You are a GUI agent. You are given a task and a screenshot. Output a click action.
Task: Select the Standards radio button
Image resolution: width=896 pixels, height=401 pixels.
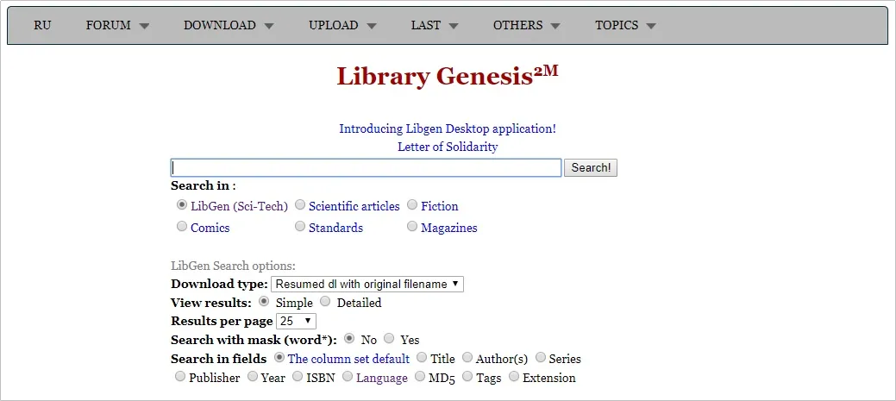pos(300,226)
